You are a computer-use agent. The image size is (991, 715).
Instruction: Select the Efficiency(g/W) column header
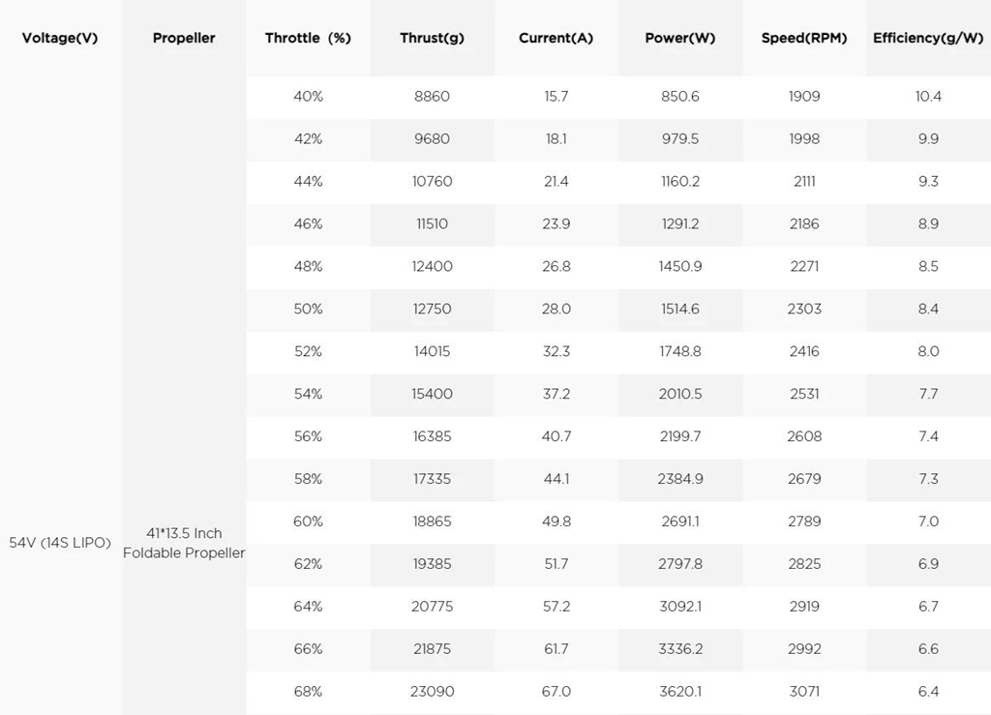[x=928, y=38]
